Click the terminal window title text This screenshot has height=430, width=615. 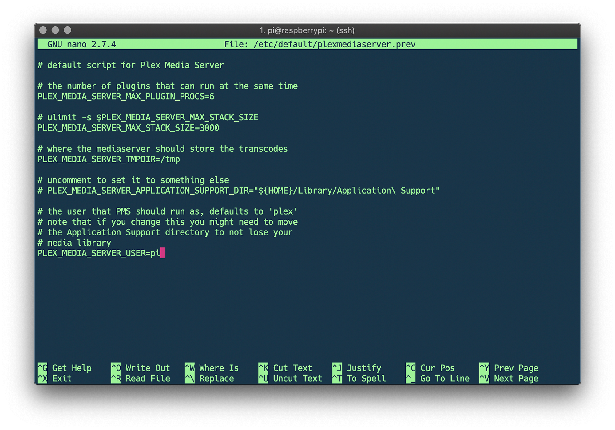(307, 30)
